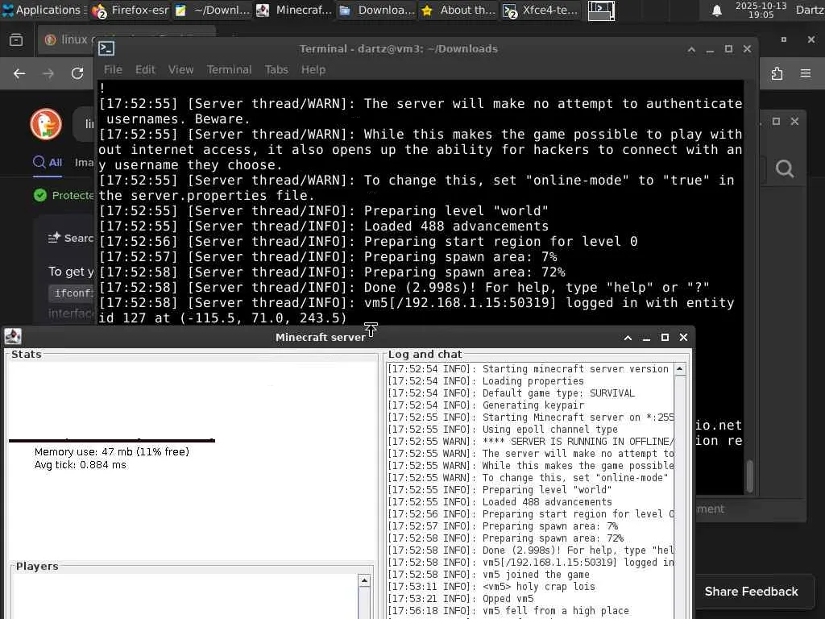825x619 pixels.
Task: Click the log line 'Opped vm5'
Action: 508,599
